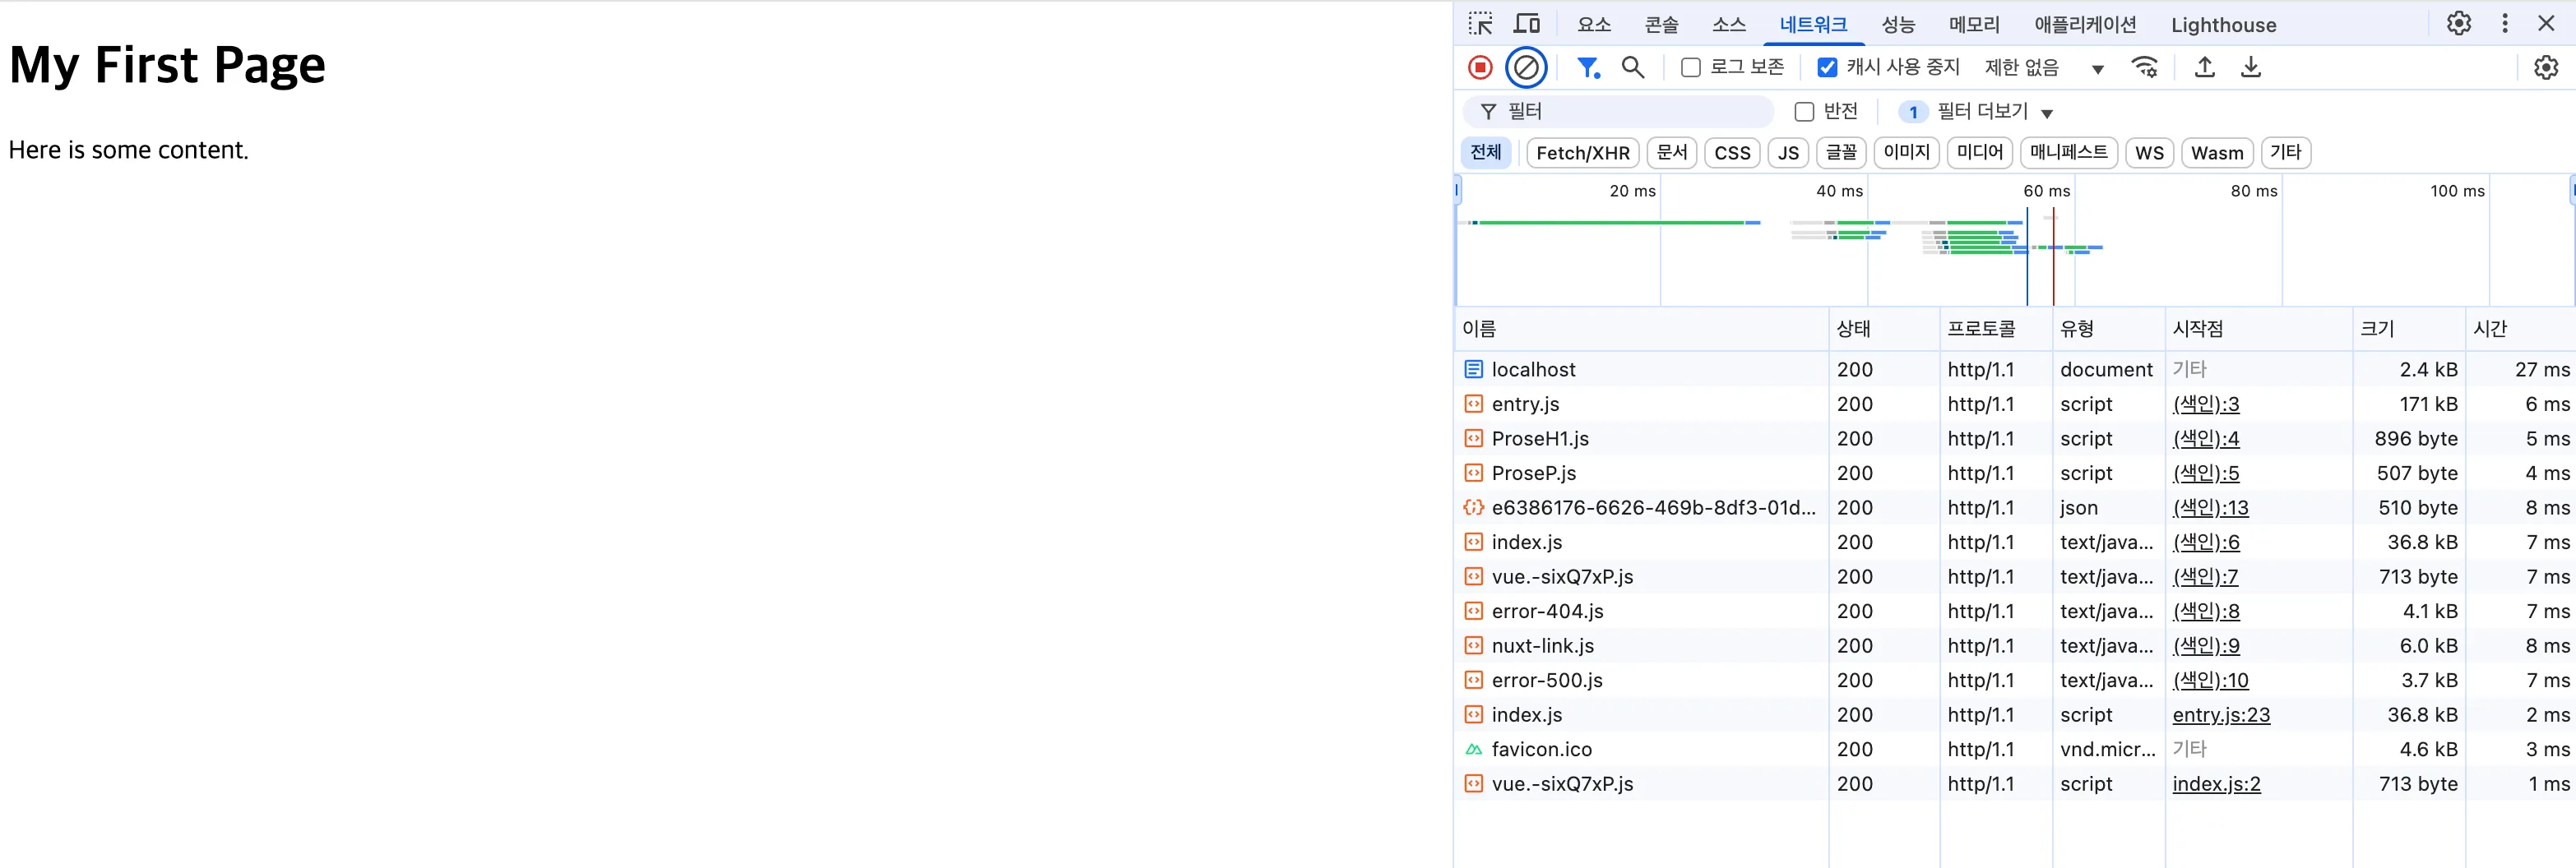The height and width of the screenshot is (868, 2576).
Task: Open network conditions wifi icon
Action: pos(2144,68)
